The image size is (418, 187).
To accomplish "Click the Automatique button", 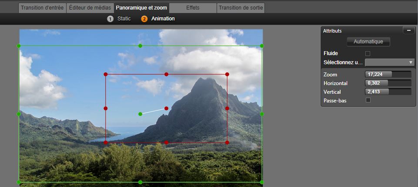I will tap(368, 42).
